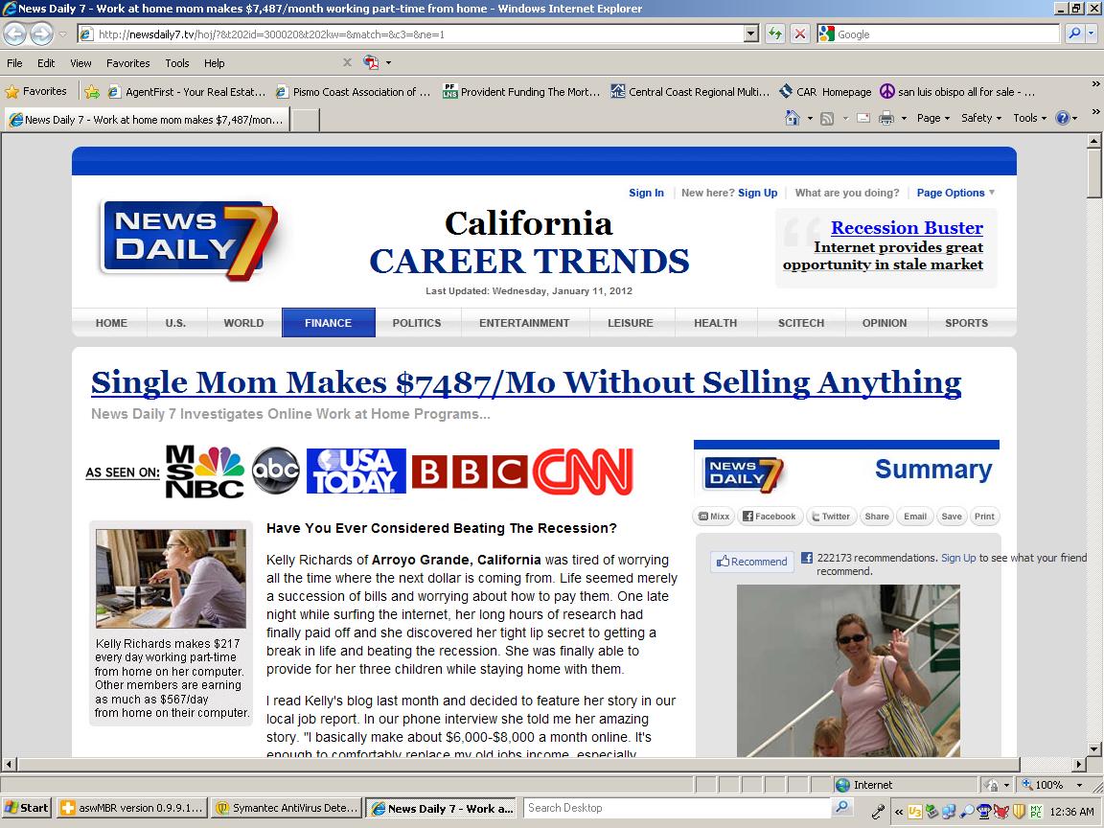Select the ENTERTAINMENT navigation tab

tap(524, 323)
